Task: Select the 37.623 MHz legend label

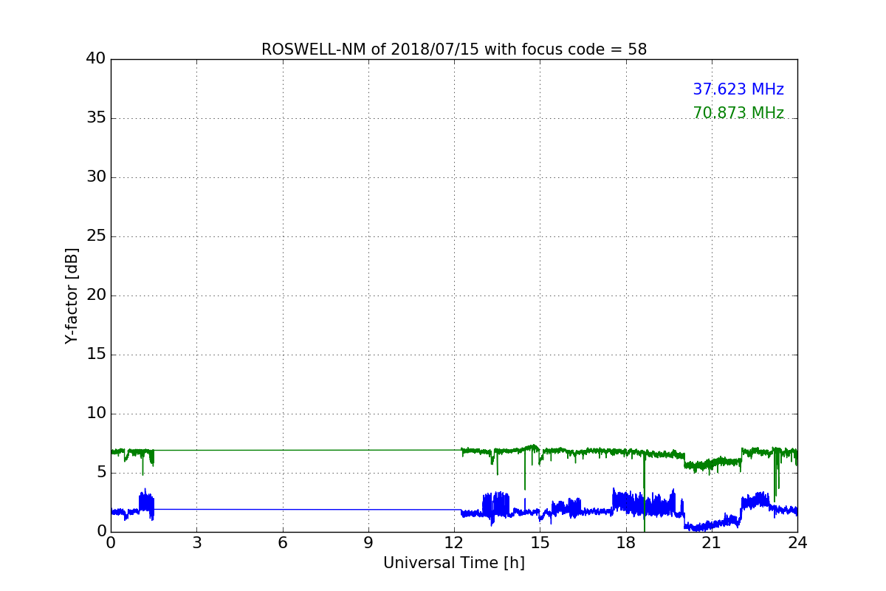Action: pos(738,89)
